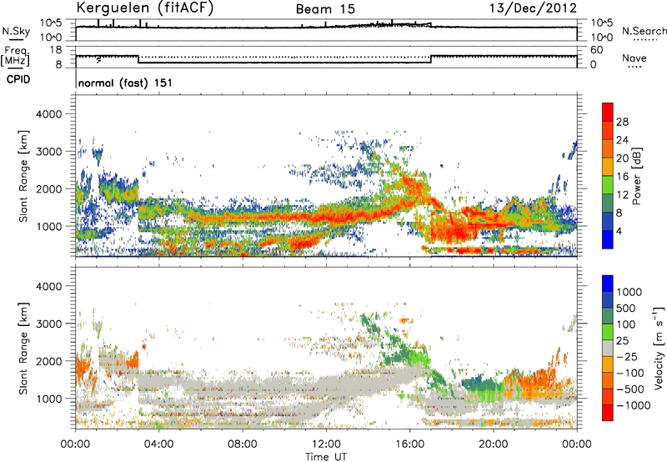Screen dimensions: 667x462
Task: Click the 'Velocity [m s⁻¹]' colorbar label
Action: pos(659,348)
